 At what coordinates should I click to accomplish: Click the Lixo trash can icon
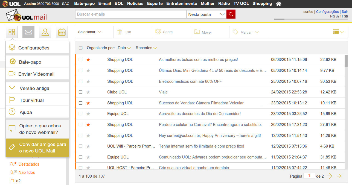[x=120, y=32]
